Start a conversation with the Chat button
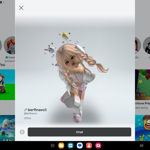 click(79, 132)
